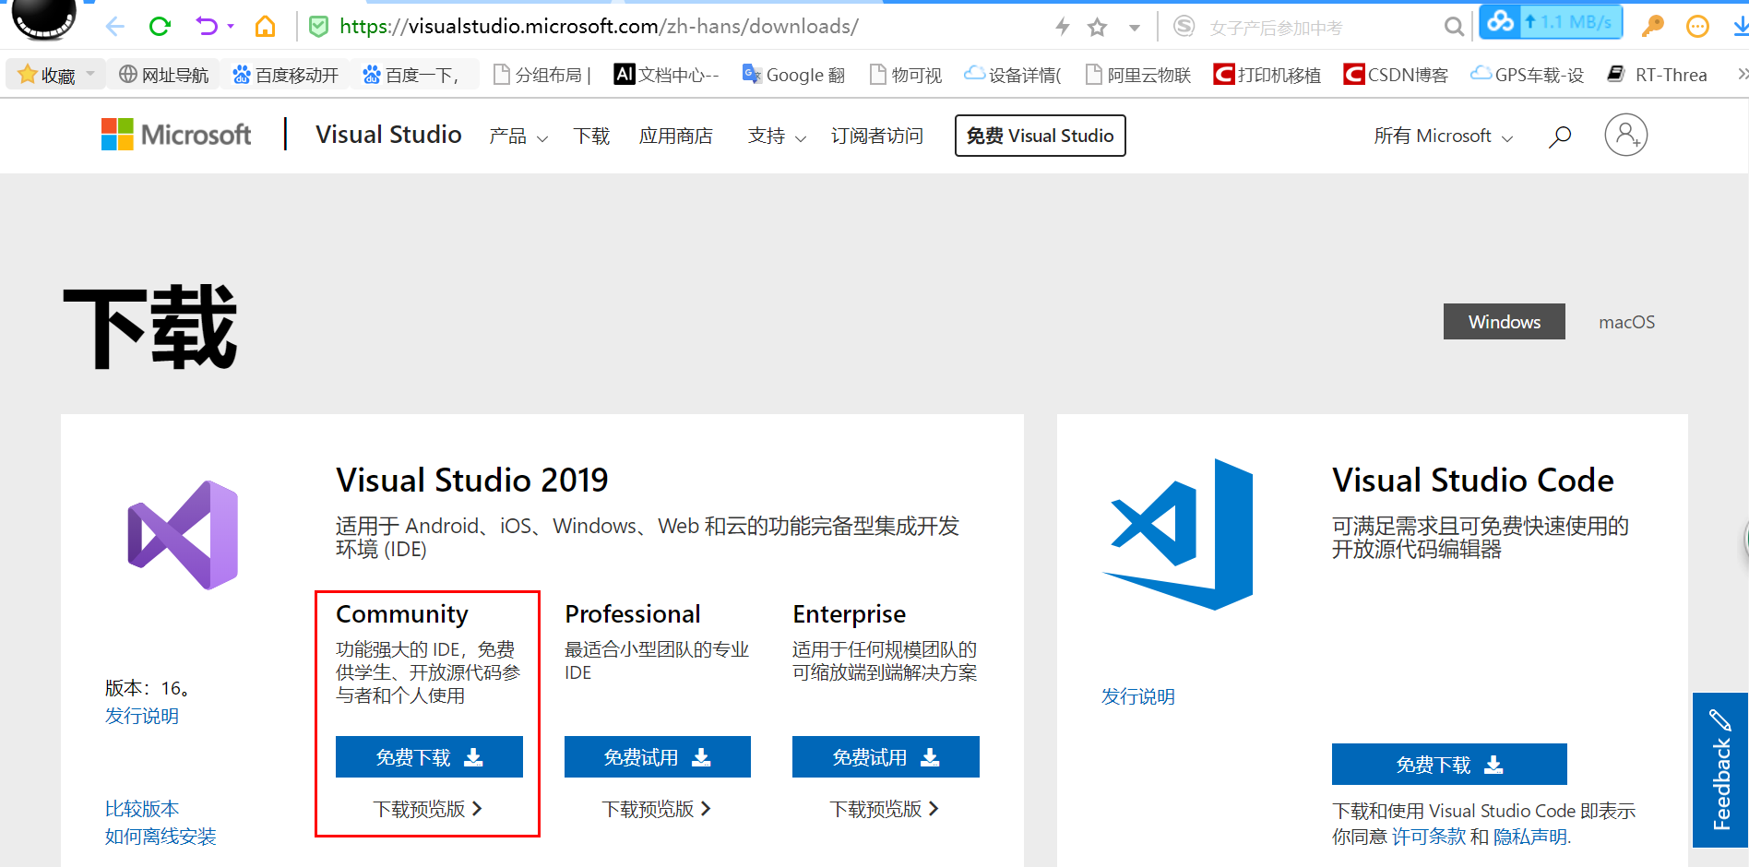Select the macOS platform tab

[1627, 322]
